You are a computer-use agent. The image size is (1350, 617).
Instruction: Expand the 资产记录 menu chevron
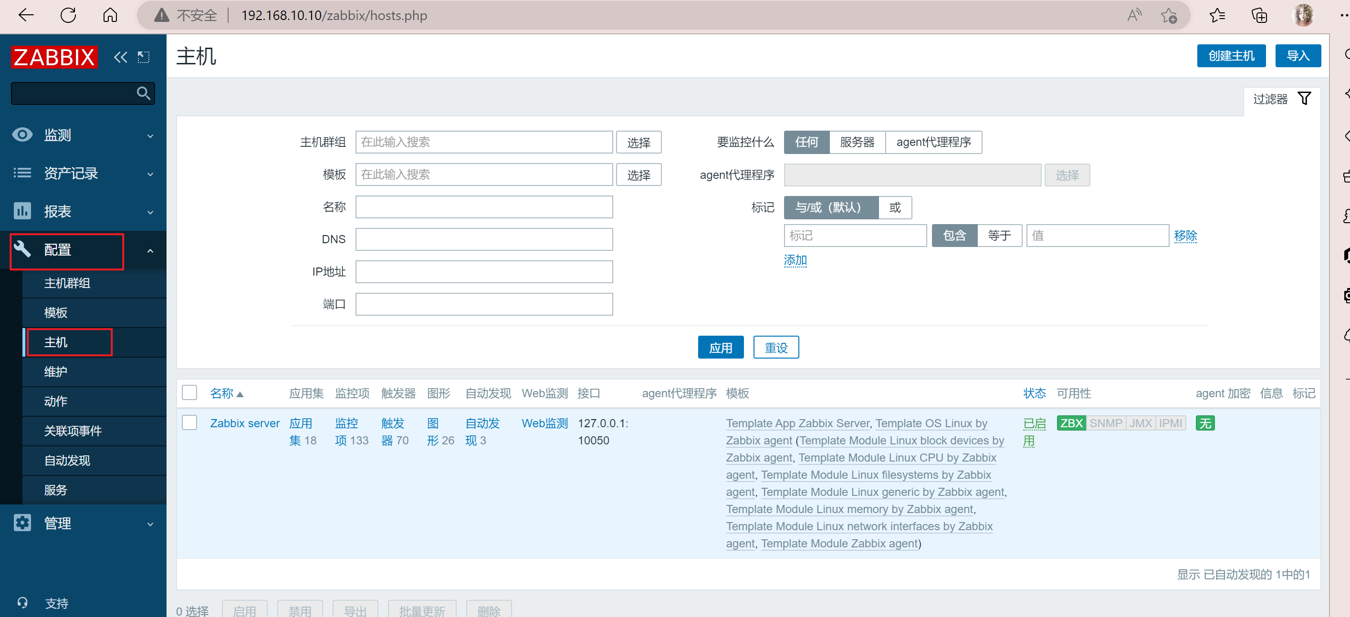(x=150, y=175)
